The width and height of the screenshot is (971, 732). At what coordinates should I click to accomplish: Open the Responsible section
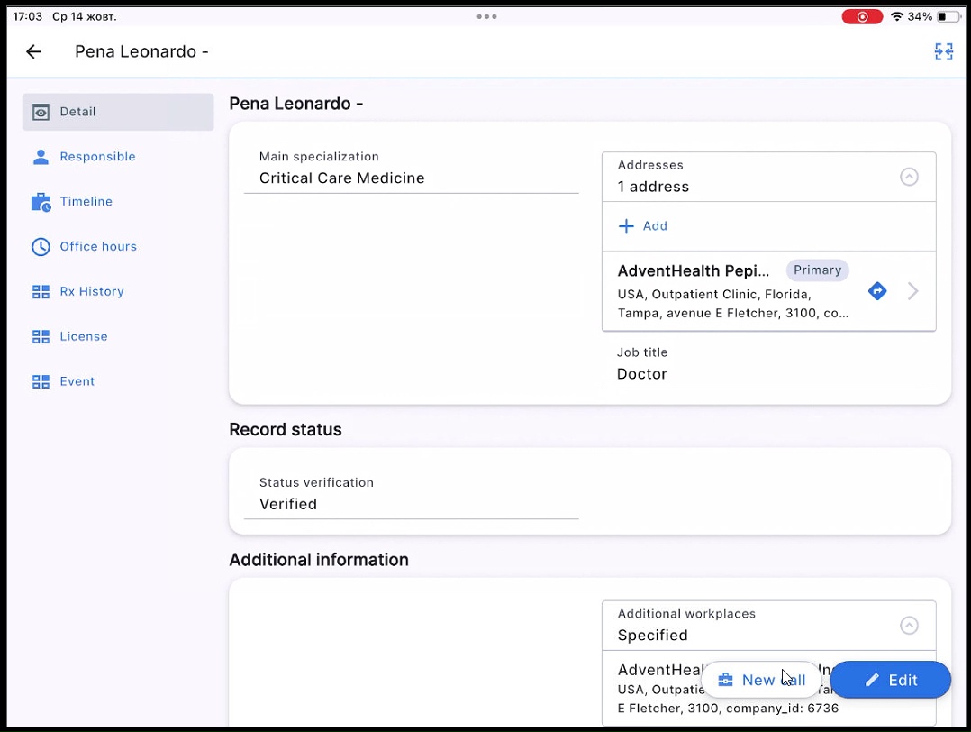[118, 157]
